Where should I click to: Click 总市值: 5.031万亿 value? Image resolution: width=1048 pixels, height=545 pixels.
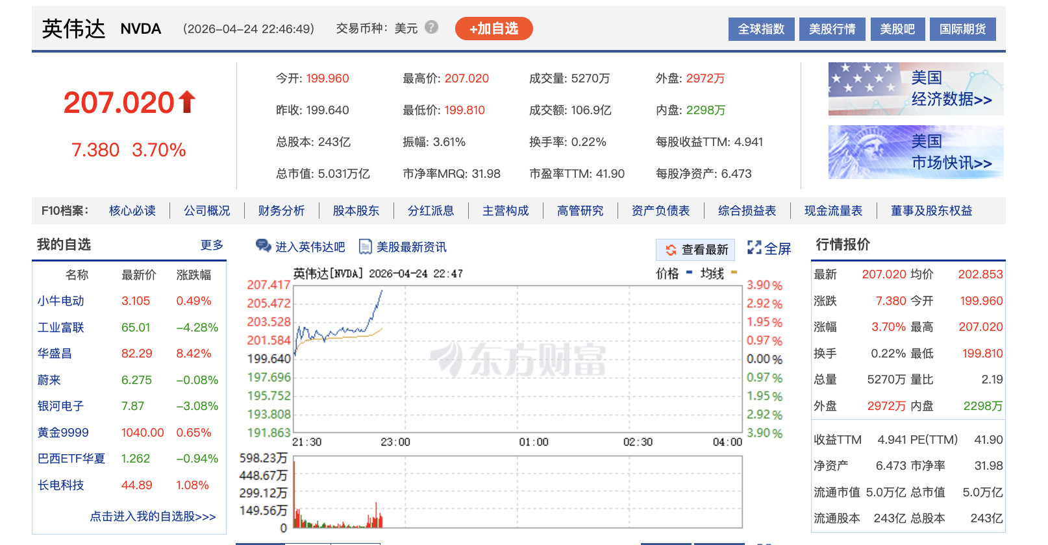tap(323, 174)
